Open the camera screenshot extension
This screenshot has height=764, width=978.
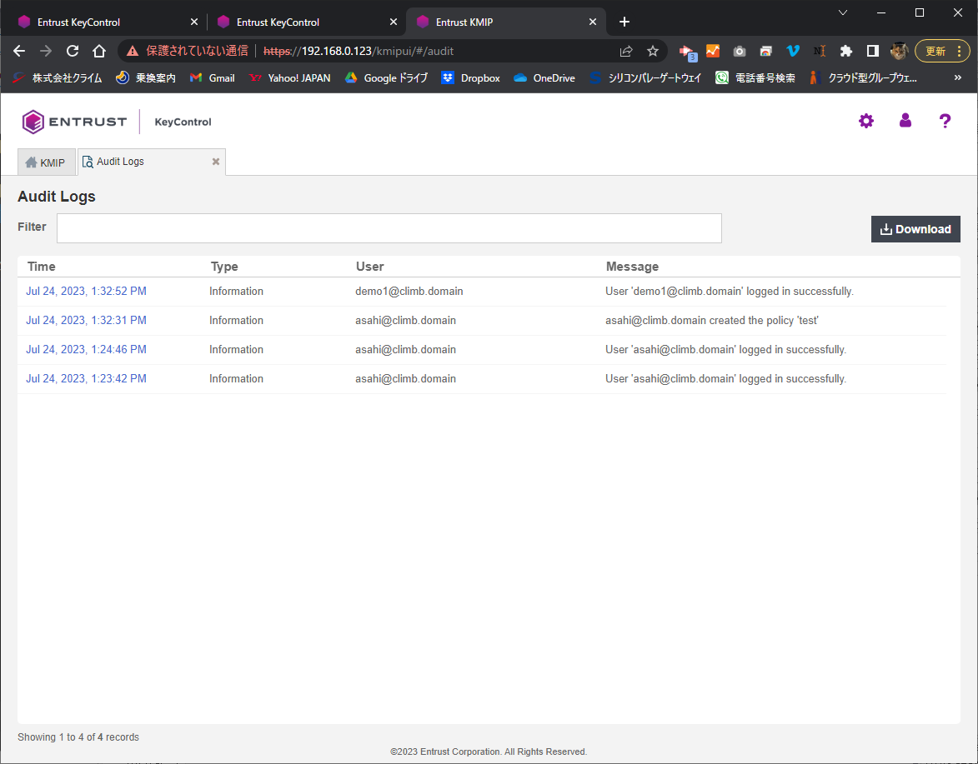coord(739,51)
